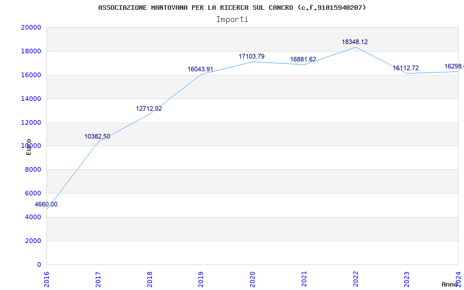Select data label 10382.50

tap(97, 137)
